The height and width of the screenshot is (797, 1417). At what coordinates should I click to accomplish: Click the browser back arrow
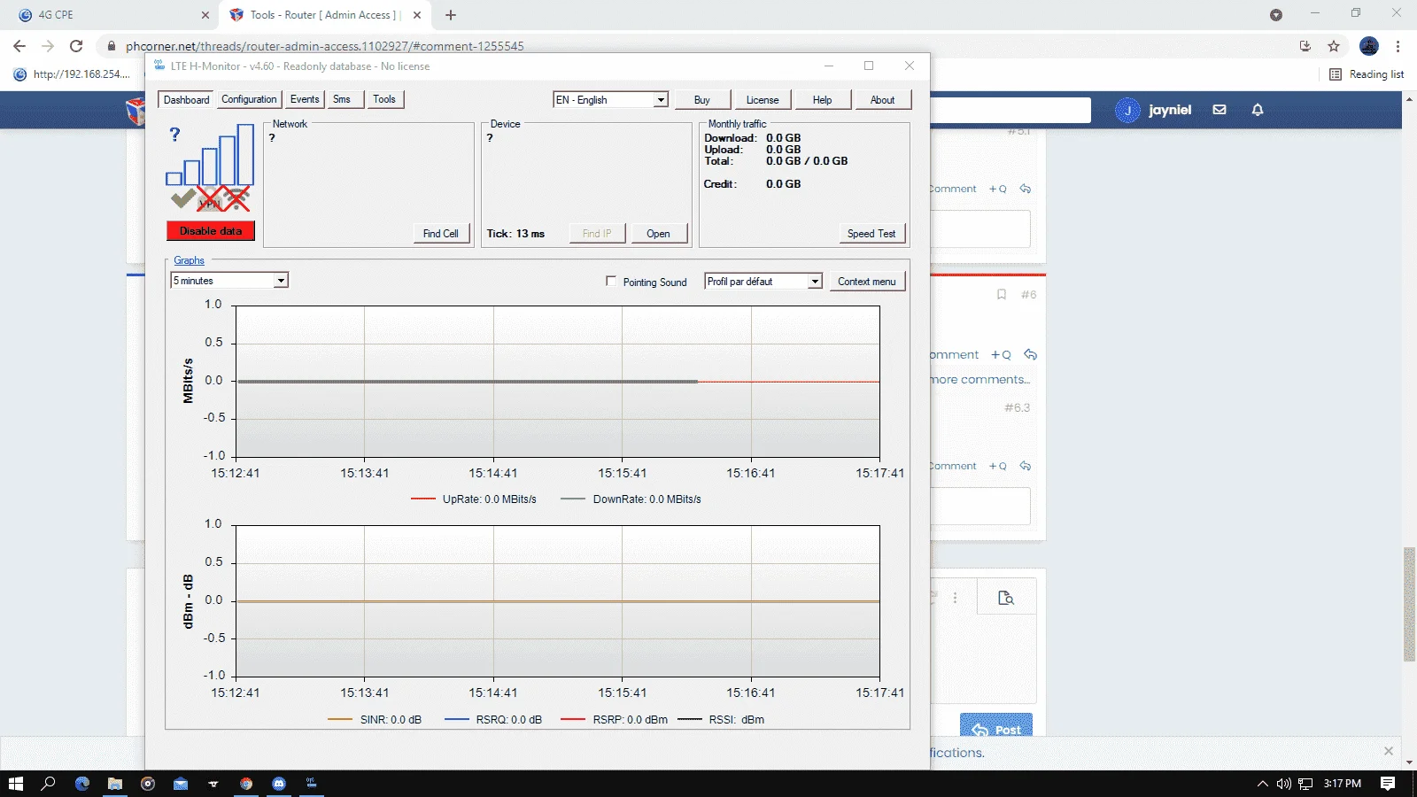[19, 46]
